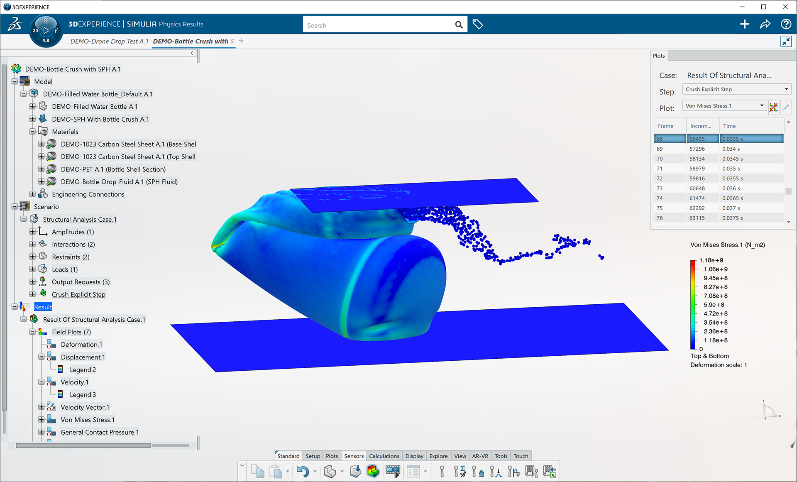Open the AR-VR tab
The width and height of the screenshot is (797, 482).
[x=480, y=456]
